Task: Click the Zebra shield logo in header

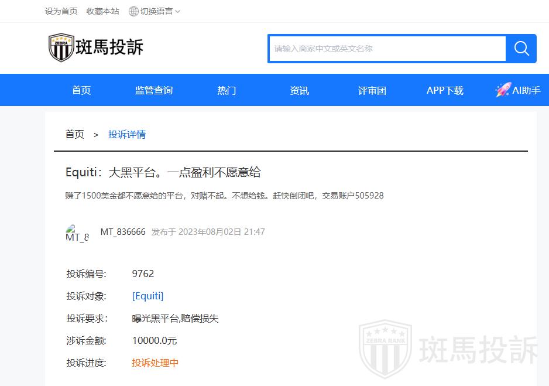Action: [x=61, y=48]
